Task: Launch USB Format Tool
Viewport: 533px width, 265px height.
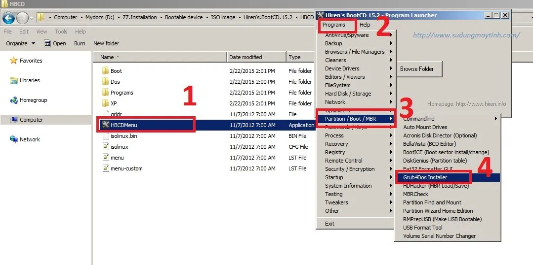Action: pos(448,228)
